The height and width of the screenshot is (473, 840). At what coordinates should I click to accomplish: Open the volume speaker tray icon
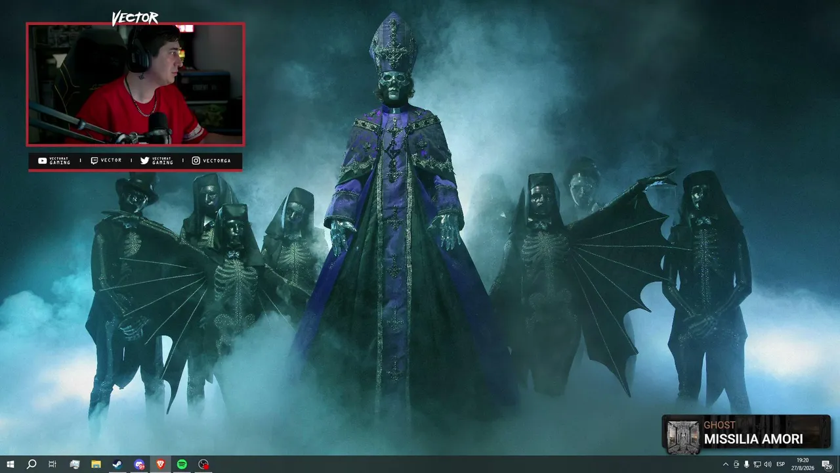(x=768, y=464)
